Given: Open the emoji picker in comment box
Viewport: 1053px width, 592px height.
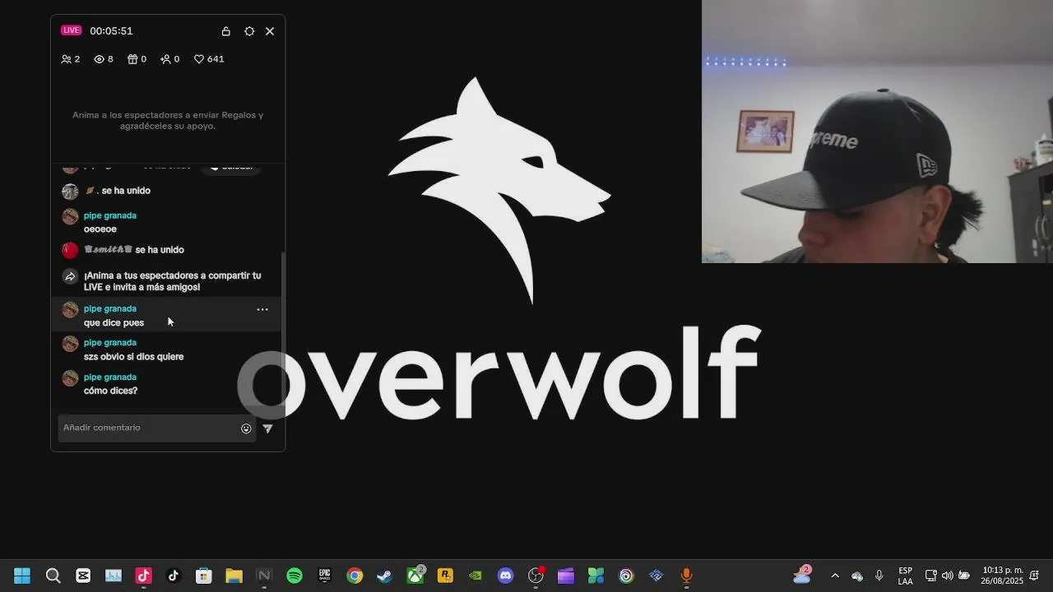Looking at the screenshot, I should [246, 428].
